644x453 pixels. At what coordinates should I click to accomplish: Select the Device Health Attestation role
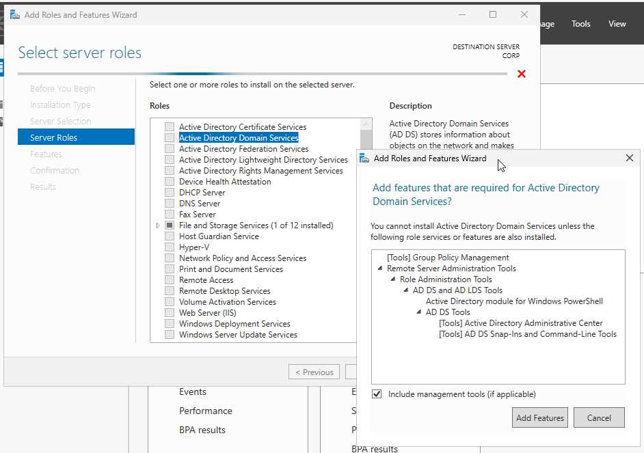(225, 181)
